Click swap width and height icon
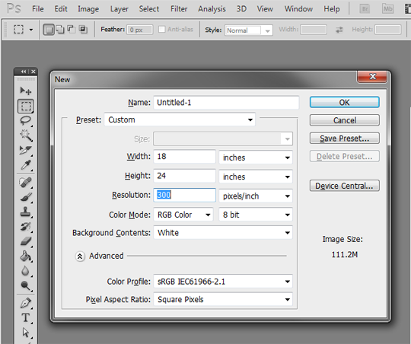This screenshot has width=411, height=344. 339,30
